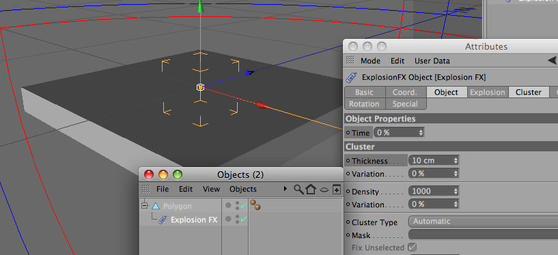Click the red X-axis arrow handle
558x255 pixels.
263,105
